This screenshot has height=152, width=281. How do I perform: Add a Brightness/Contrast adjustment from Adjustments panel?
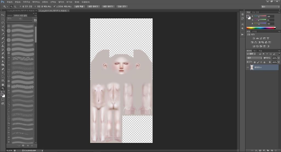[254, 38]
